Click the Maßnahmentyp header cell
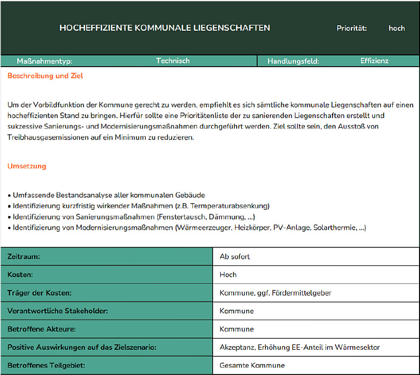Screen dimensions: 420x375 (43, 60)
